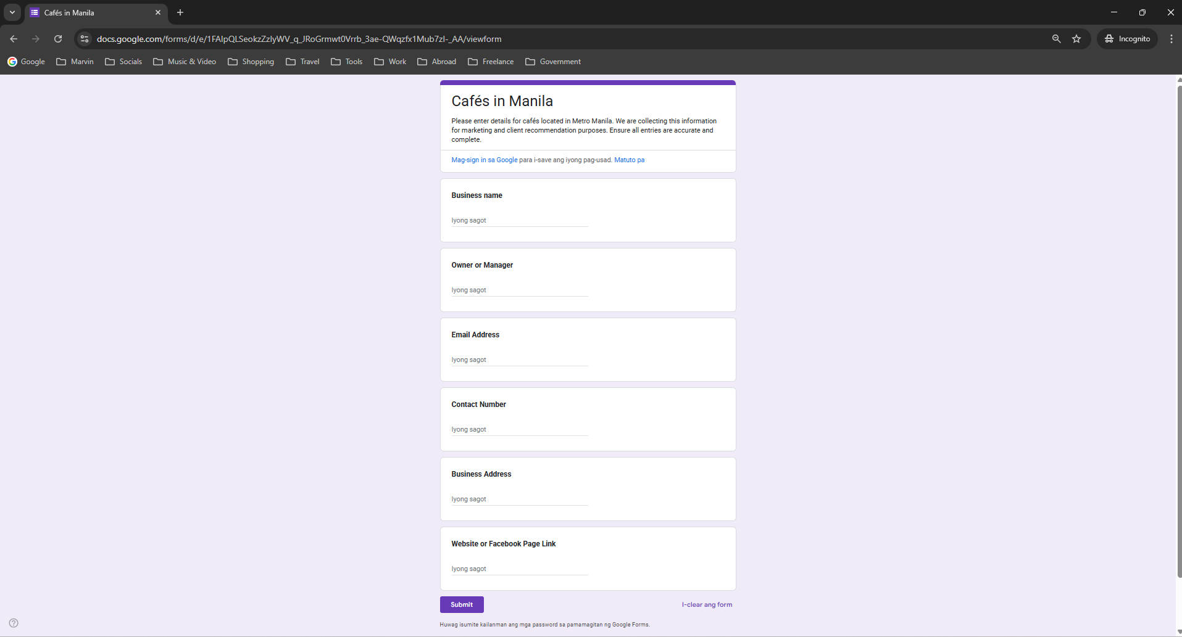Submit the Cafés in Manila form

coord(462,604)
